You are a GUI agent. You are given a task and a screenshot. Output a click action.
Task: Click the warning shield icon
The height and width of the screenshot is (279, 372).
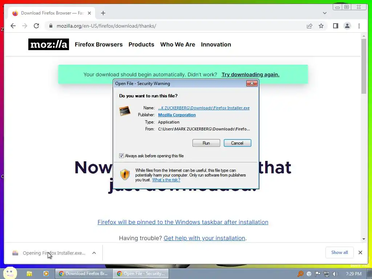click(125, 174)
